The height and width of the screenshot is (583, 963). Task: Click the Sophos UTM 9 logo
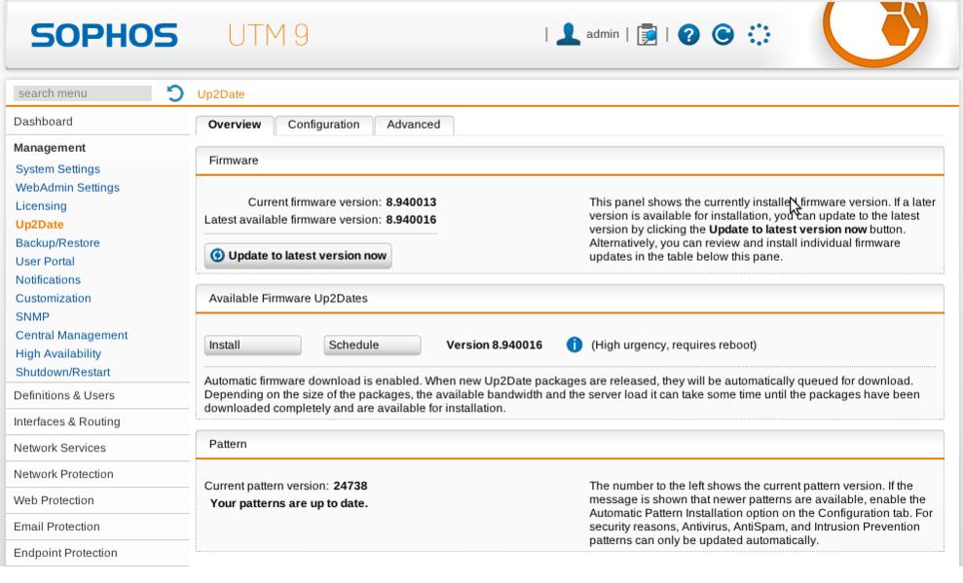point(170,35)
